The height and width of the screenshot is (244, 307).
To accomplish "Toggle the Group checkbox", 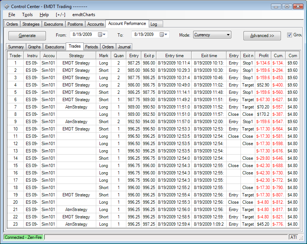I will click(x=289, y=35).
